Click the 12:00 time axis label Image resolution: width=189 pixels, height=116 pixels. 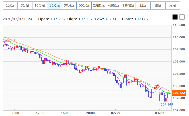pos(40,113)
